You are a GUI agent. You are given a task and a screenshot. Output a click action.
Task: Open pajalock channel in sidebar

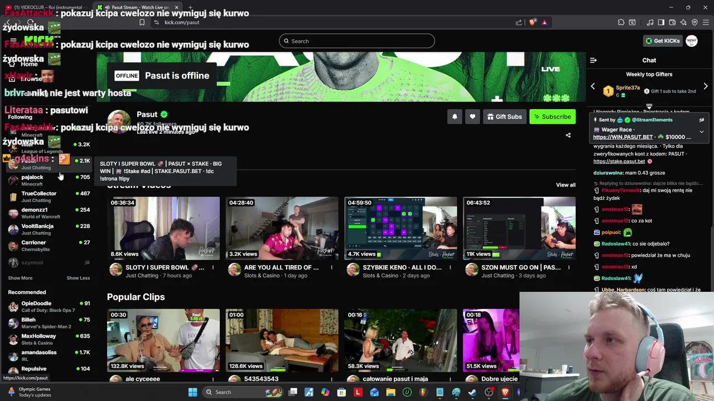click(49, 180)
